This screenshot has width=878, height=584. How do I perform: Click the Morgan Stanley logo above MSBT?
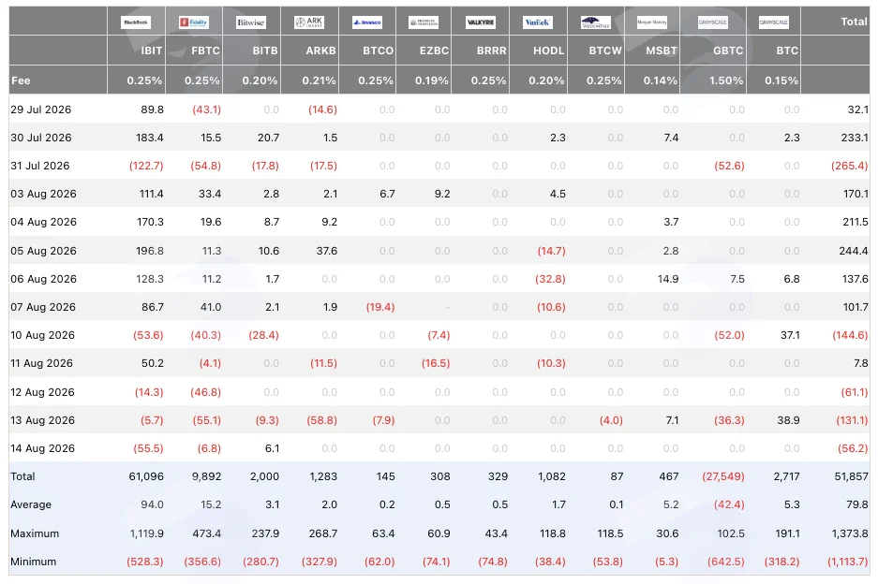coord(652,22)
